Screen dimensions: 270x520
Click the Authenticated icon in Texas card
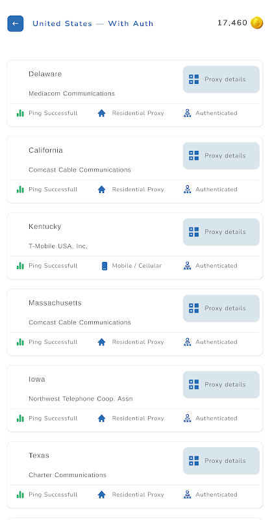pos(187,495)
